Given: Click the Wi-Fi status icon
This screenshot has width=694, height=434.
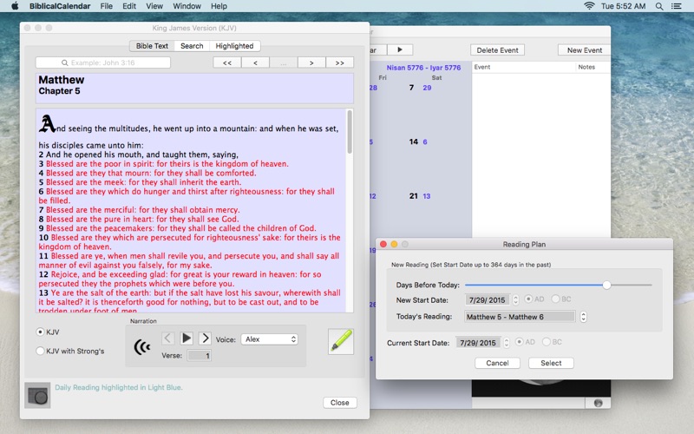Looking at the screenshot, I should (x=589, y=6).
